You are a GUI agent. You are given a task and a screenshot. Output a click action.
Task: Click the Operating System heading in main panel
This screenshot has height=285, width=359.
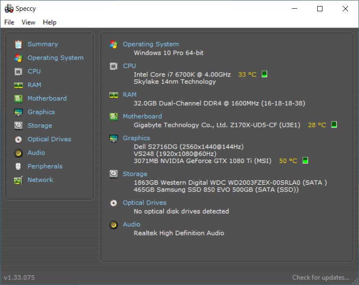pyautogui.click(x=151, y=44)
